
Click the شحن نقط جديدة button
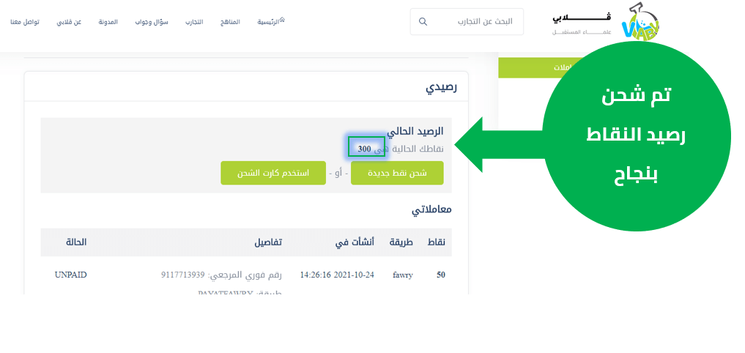click(397, 174)
